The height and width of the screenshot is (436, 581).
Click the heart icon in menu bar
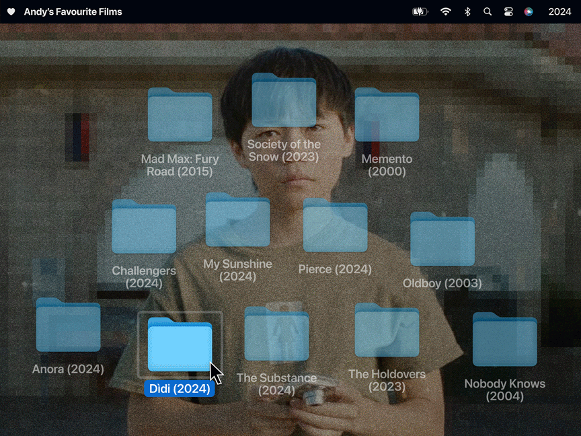(x=11, y=12)
